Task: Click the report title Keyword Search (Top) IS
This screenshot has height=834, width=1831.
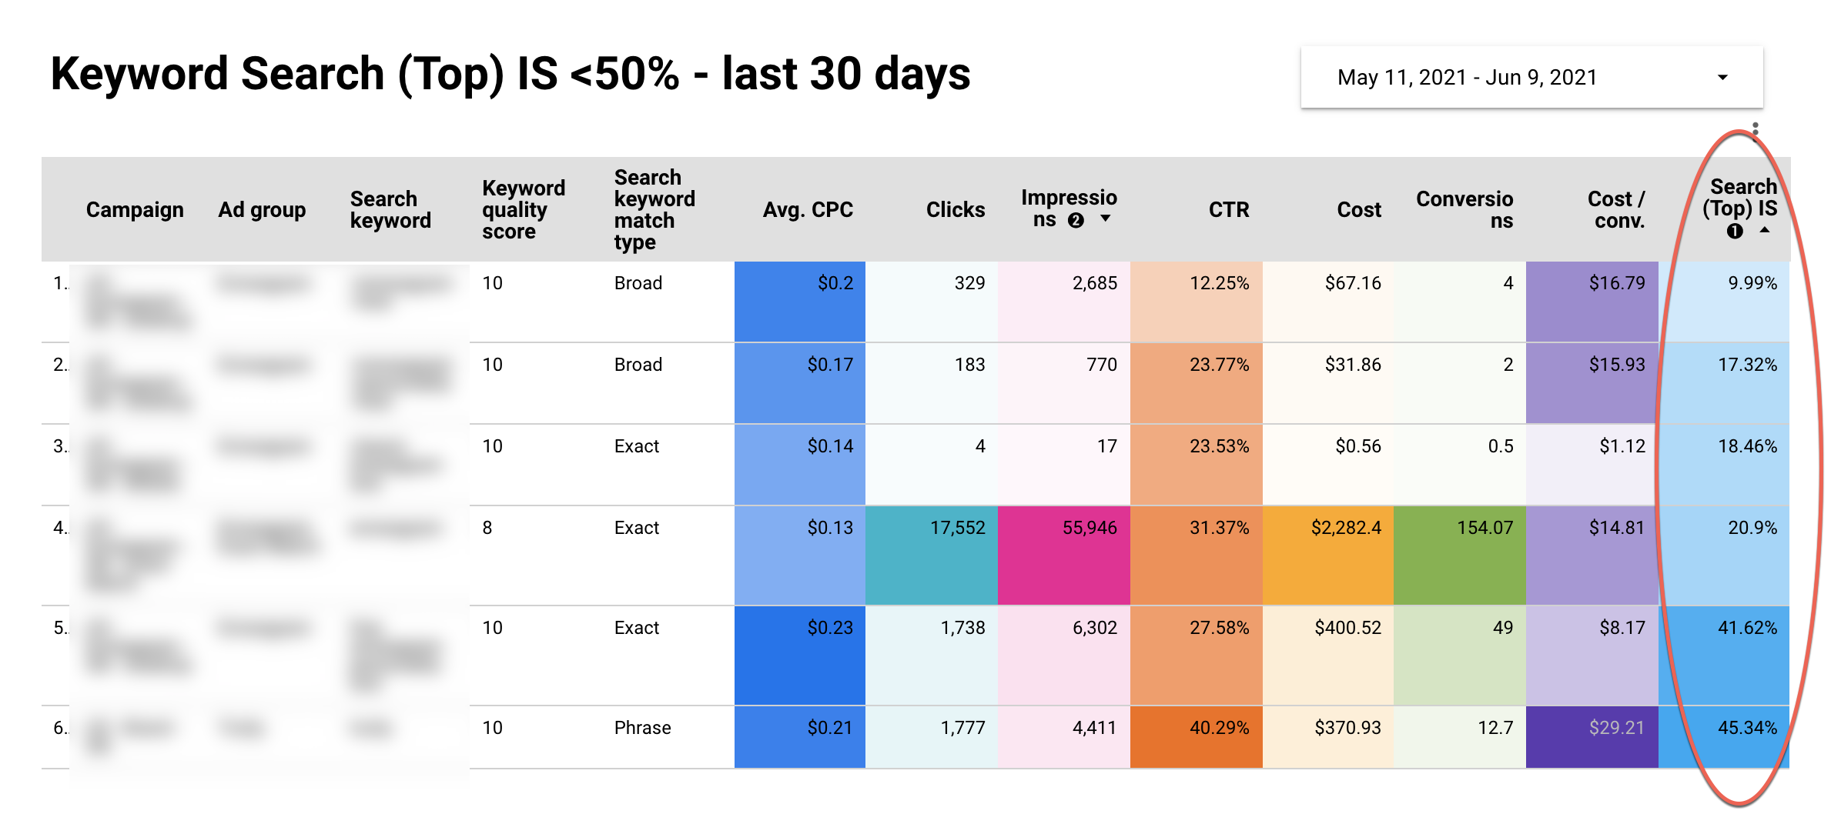Action: pos(508,73)
